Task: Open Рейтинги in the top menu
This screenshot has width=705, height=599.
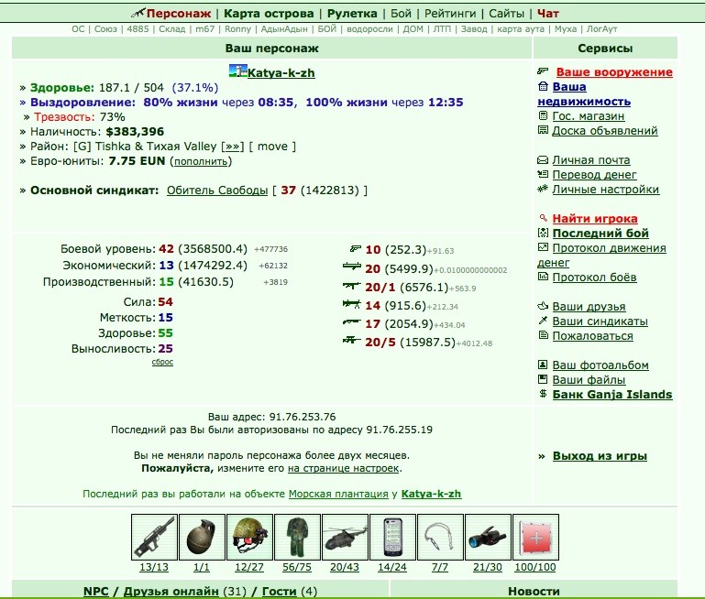Action: pyautogui.click(x=450, y=14)
